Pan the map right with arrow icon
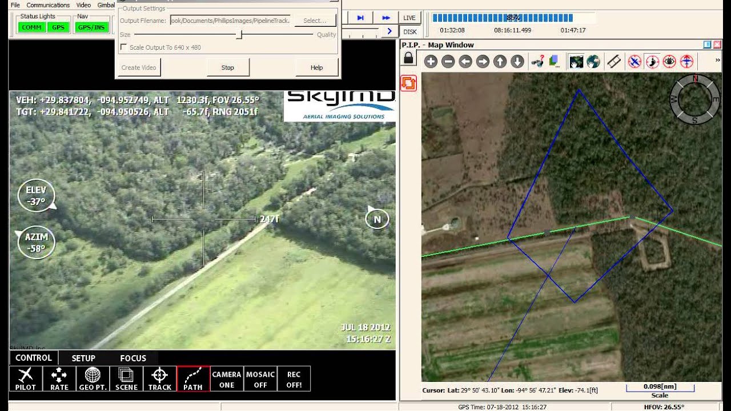 [483, 62]
